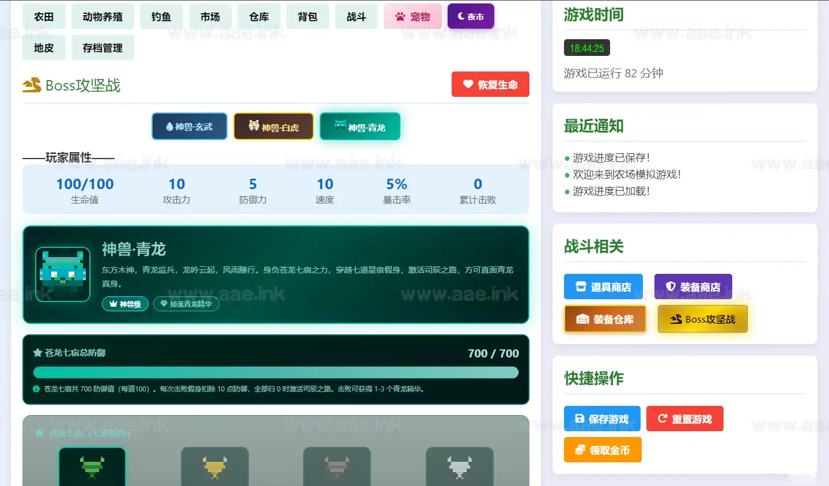Image resolution: width=829 pixels, height=486 pixels.
Task: Click the warehouse icon on 装备仓库
Action: point(582,319)
